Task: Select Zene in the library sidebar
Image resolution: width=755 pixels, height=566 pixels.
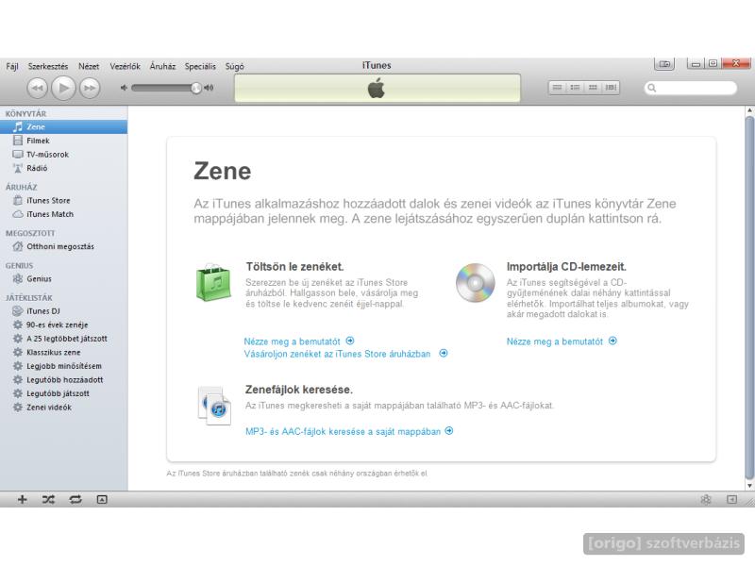Action: 63,127
